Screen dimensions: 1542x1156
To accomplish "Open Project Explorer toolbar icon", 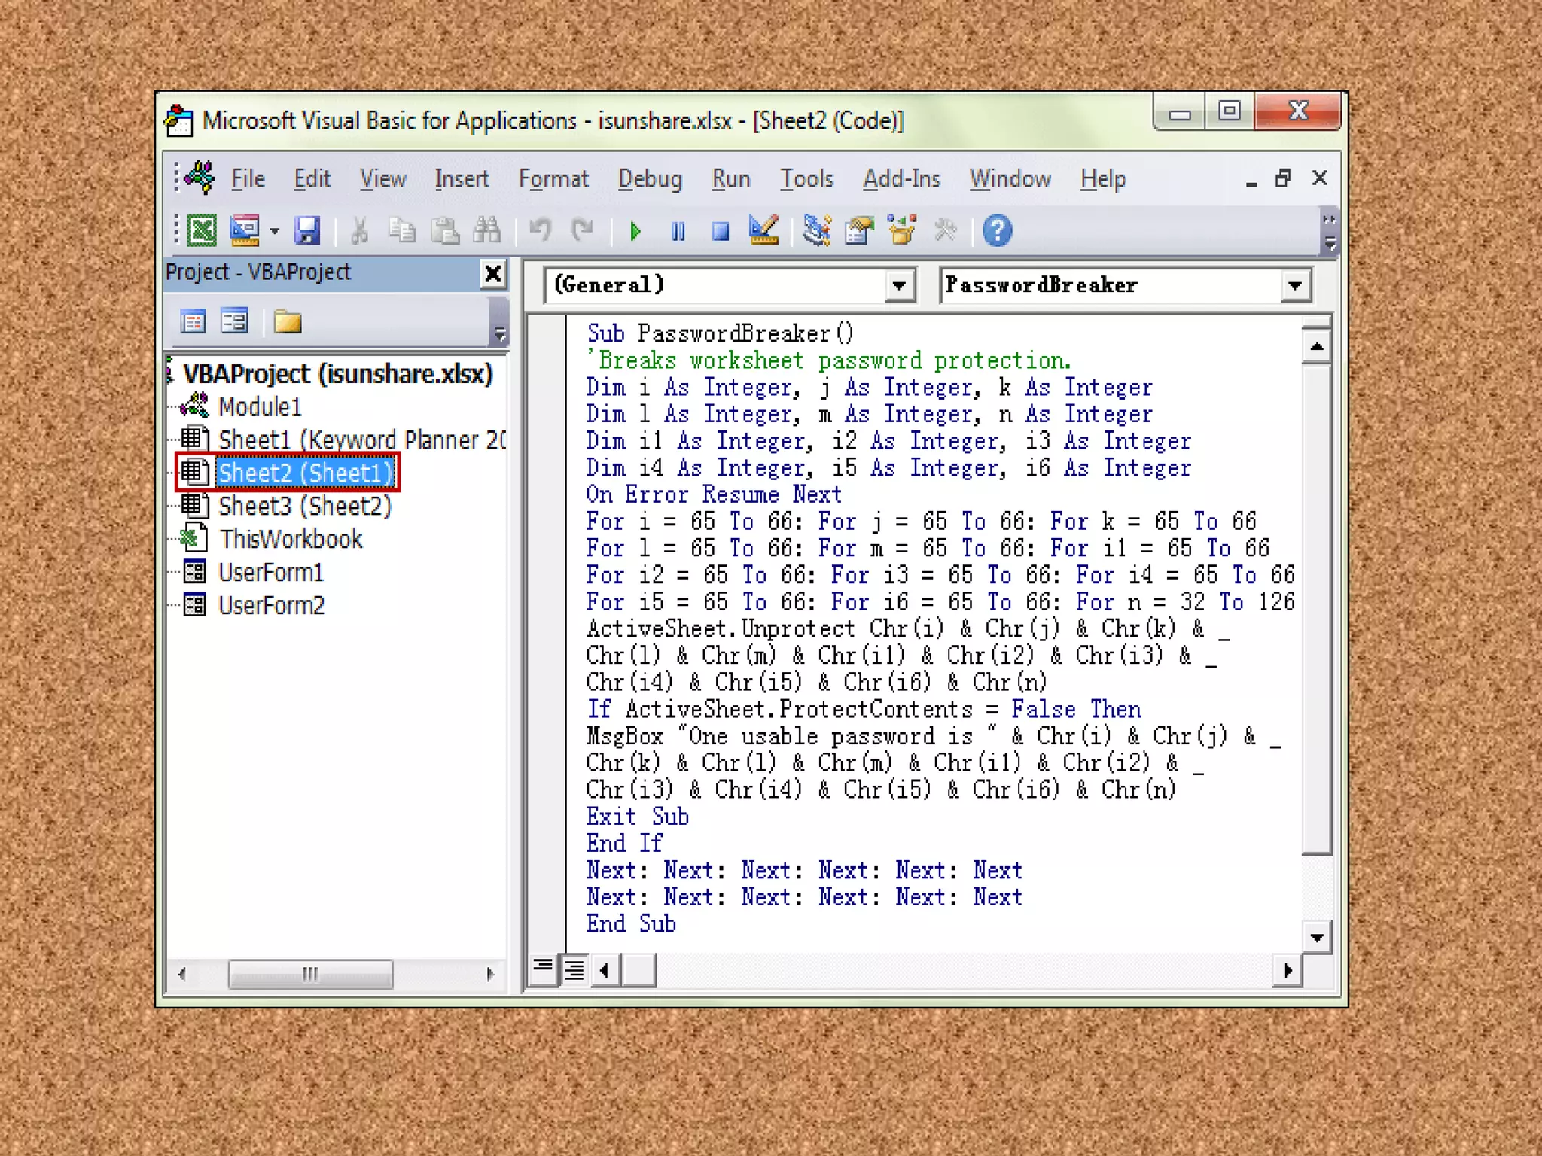I will (x=816, y=230).
